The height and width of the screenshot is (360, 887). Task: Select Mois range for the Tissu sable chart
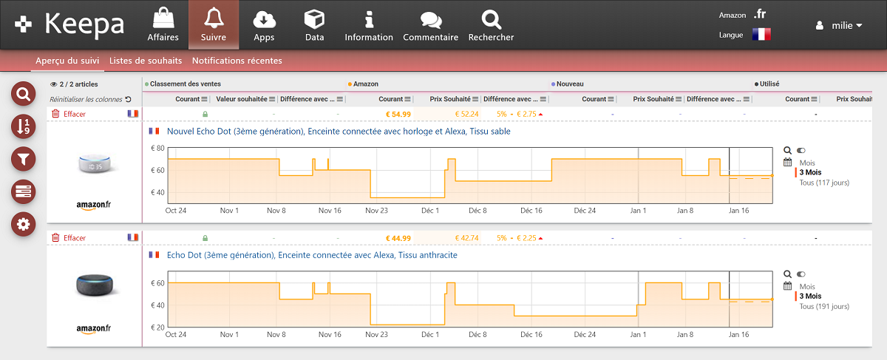click(807, 163)
